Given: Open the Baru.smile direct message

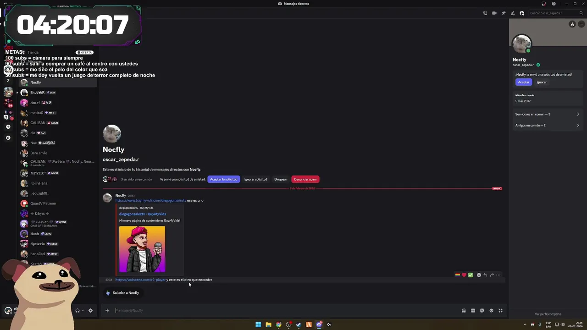Looking at the screenshot, I should (x=57, y=153).
